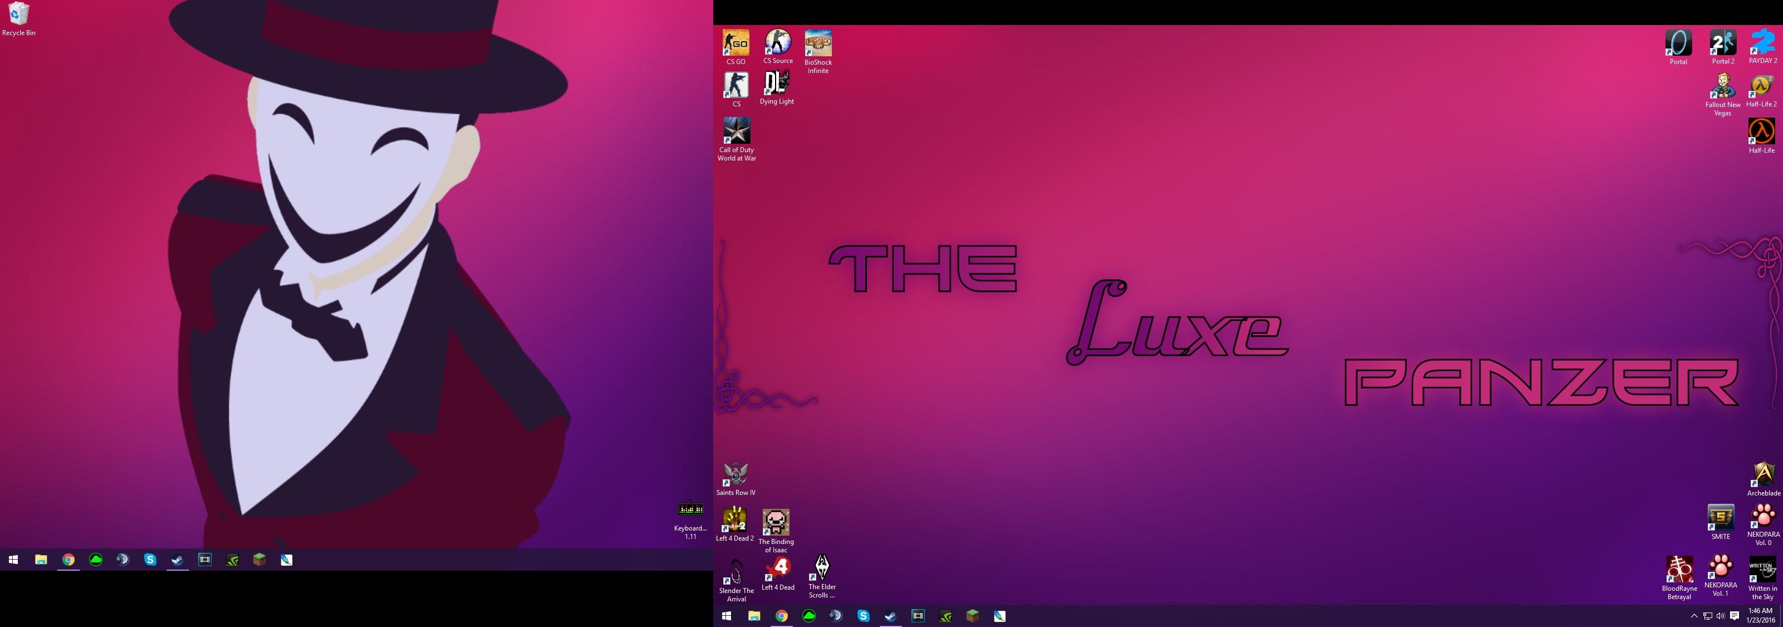Open Skype from the left monitor taskbar

coord(150,560)
